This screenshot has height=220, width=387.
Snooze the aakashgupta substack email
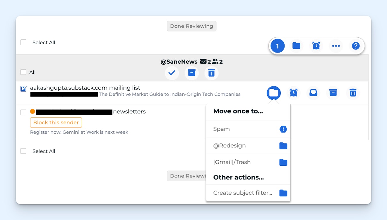click(x=293, y=93)
